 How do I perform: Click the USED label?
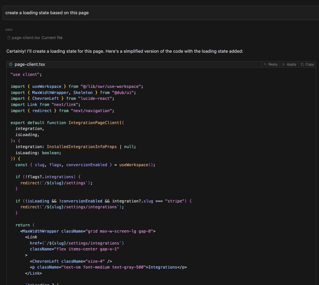pyautogui.click(x=9, y=30)
